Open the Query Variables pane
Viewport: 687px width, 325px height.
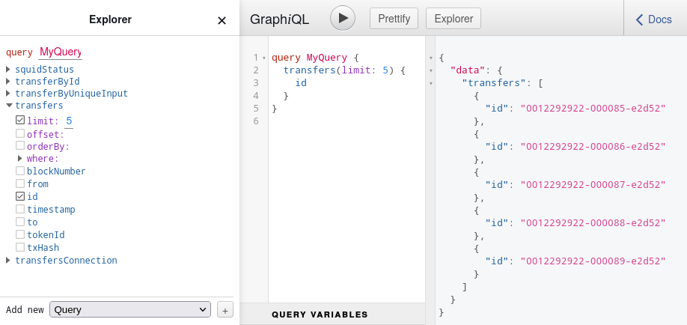tap(320, 315)
